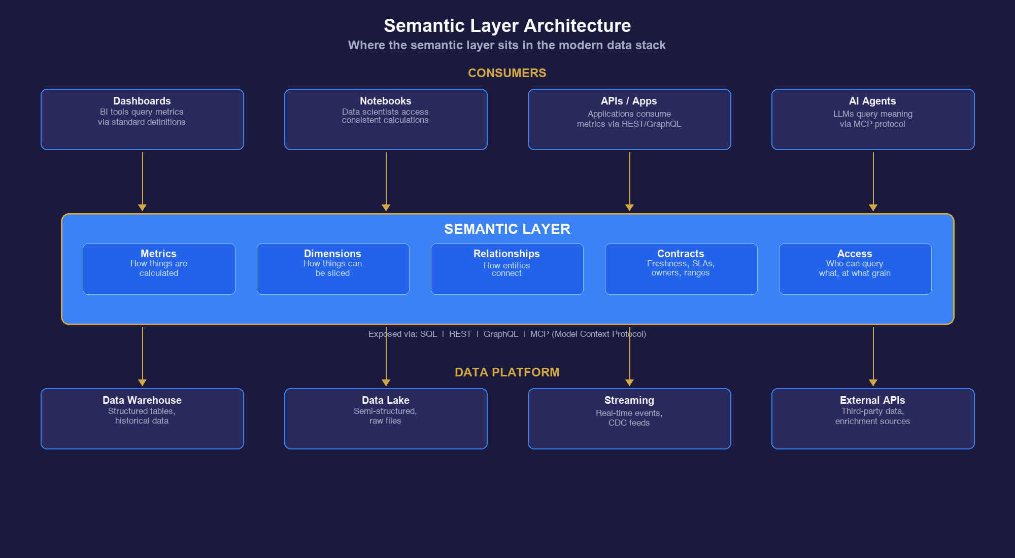Screen dimensions: 1015x558
Task: Click the Data Lake box
Action: point(386,419)
